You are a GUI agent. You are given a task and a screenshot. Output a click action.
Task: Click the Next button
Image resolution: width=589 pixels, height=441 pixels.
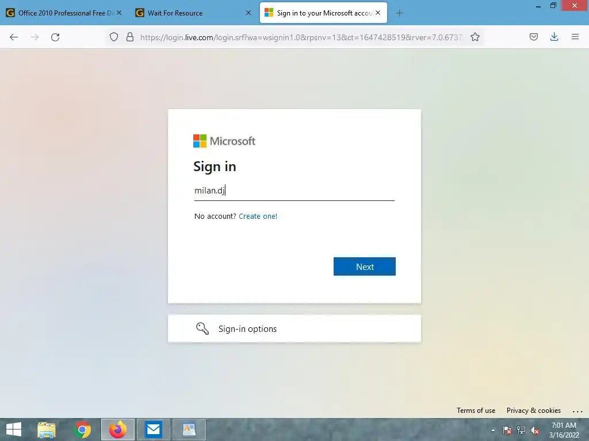point(364,266)
